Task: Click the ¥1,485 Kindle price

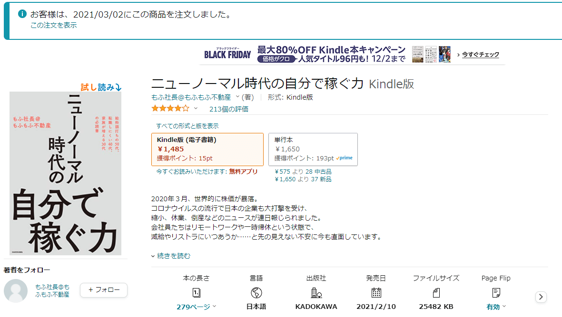Action: click(171, 149)
